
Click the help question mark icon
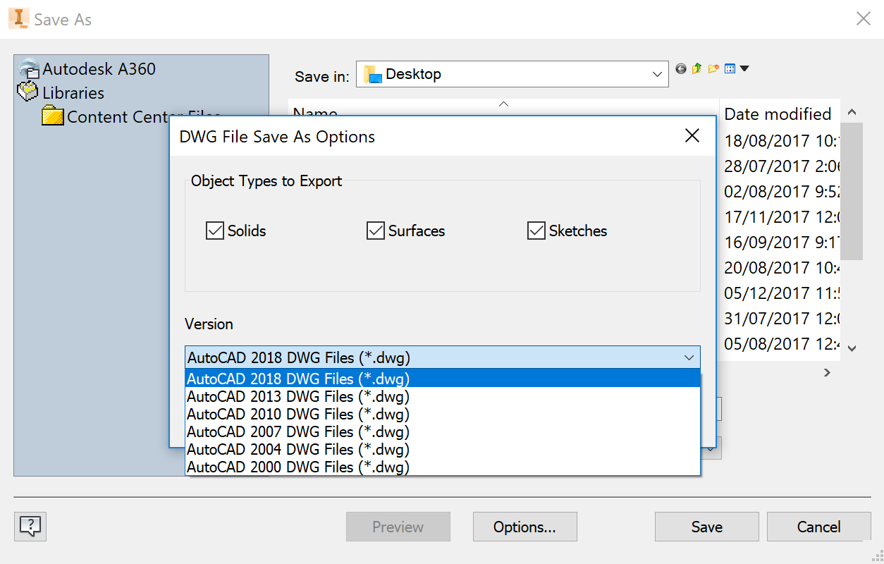[x=30, y=526]
